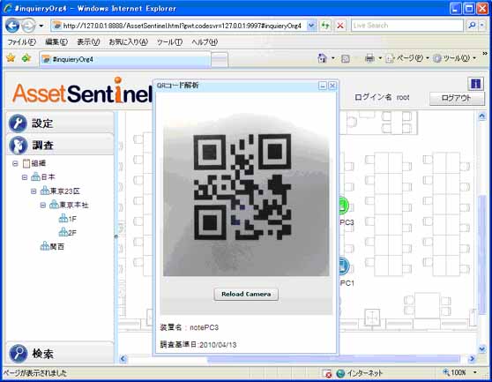This screenshot has height=382, width=492.
Task: Close the QRコード解析 dialog
Action: (x=332, y=86)
